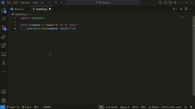195x109 pixels.
Task: Open the Selection menu
Action: tap(25, 3)
